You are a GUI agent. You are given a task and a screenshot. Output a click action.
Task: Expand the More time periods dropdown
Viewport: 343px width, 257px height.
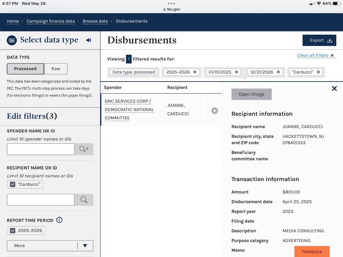(50, 246)
